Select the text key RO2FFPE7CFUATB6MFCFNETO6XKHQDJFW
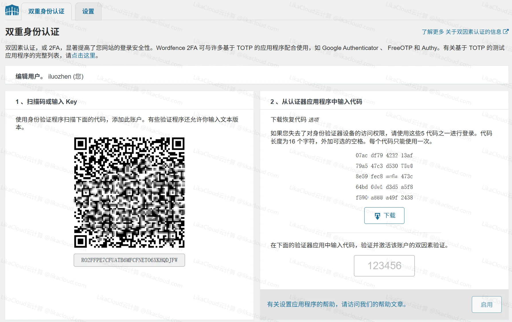Viewport: 512px width, 322px height. tap(129, 260)
